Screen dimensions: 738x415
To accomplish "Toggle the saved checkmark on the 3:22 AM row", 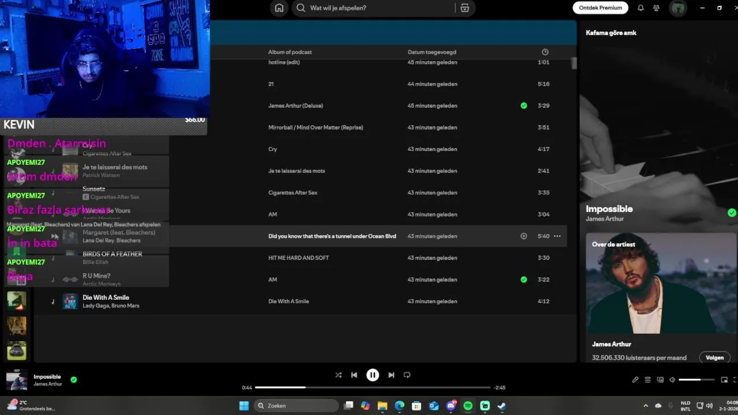I will (524, 280).
